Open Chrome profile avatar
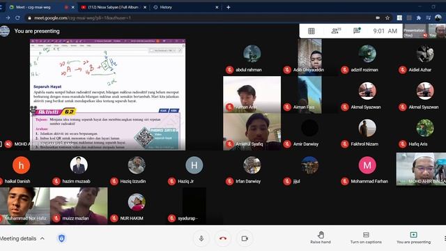446x251 pixels. [x=438, y=17]
